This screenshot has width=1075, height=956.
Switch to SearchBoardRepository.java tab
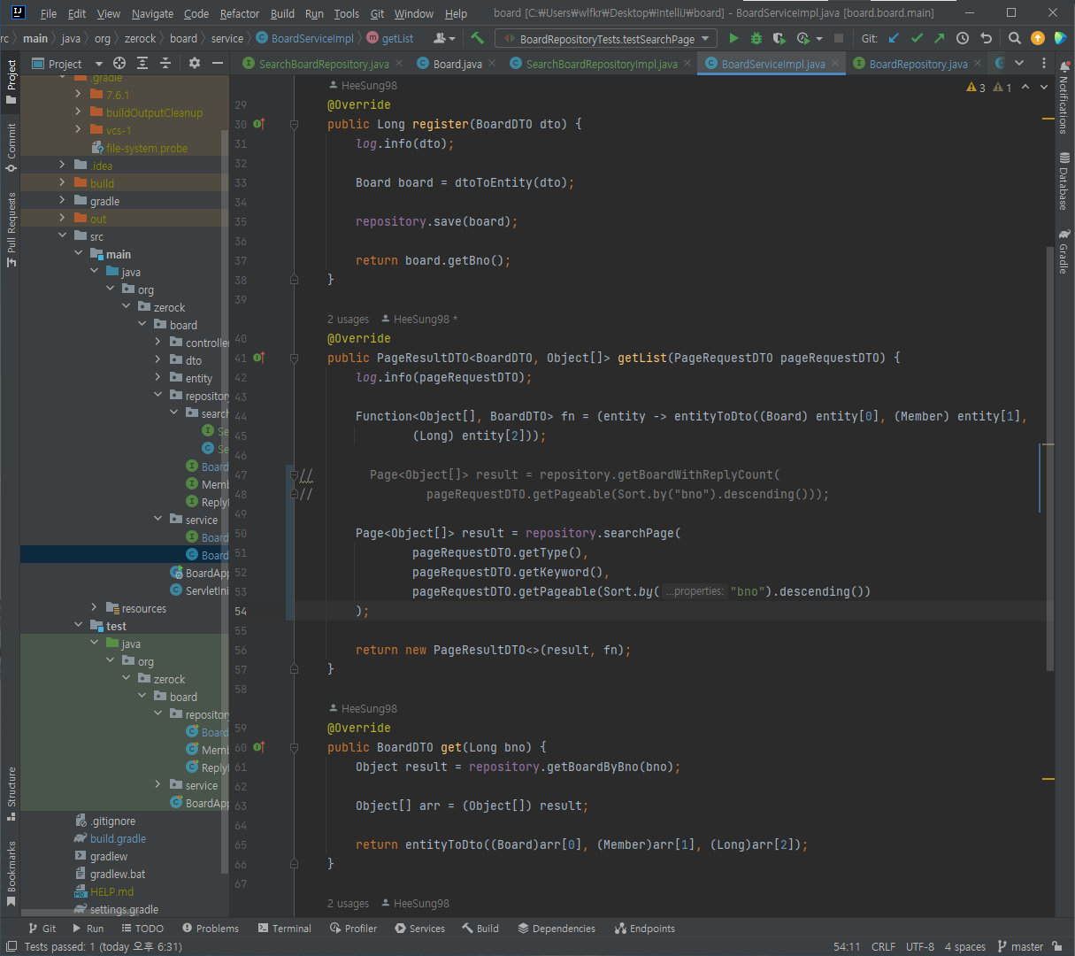324,64
